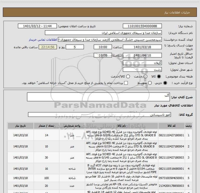The image size is (200, 193).
Task: Click the quantity 10 in row 2
Action: coord(46,146)
